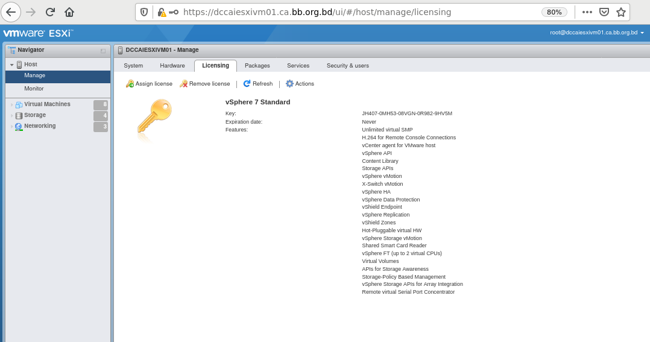Viewport: 650px width, 342px height.
Task: Click the vSphere Replication feature text
Action: point(385,215)
